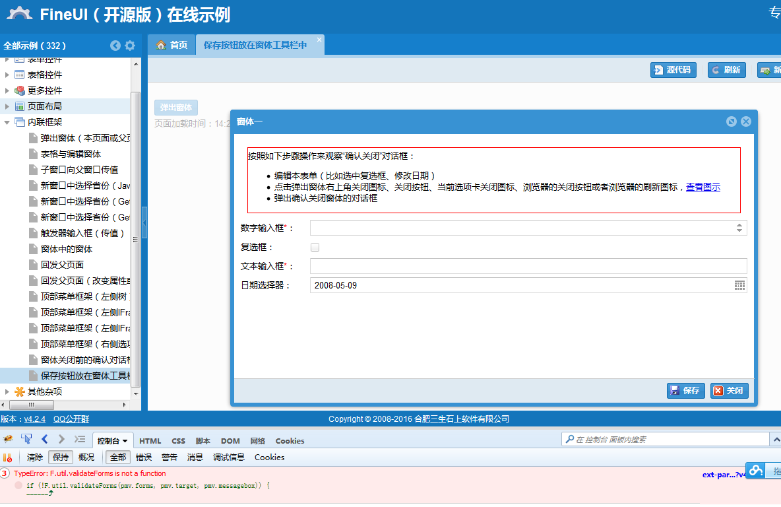Viewport: 781px width, 507px height.
Task: Open 子窗口向父窗口传值 example
Action: 79,170
